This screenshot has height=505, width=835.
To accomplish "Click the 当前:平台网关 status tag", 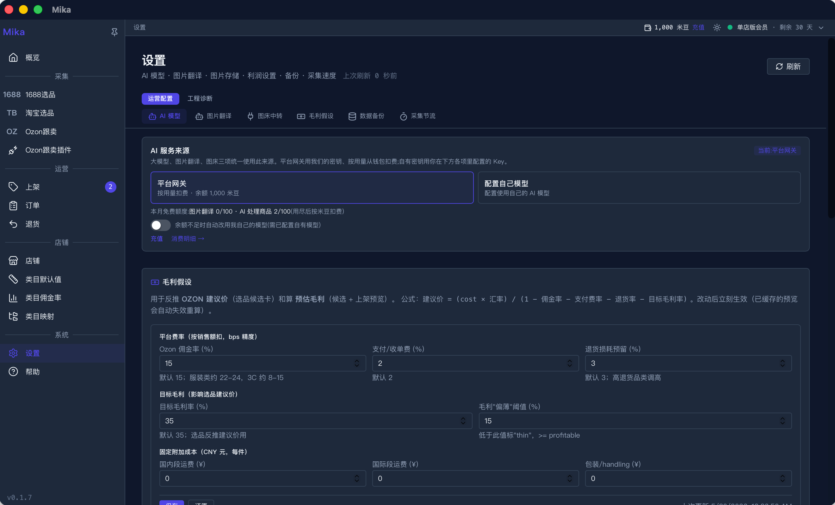I will pyautogui.click(x=777, y=151).
